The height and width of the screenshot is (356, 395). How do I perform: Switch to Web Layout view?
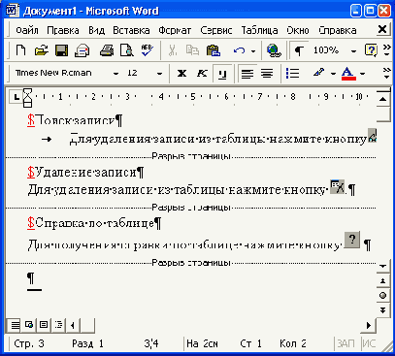[29, 325]
